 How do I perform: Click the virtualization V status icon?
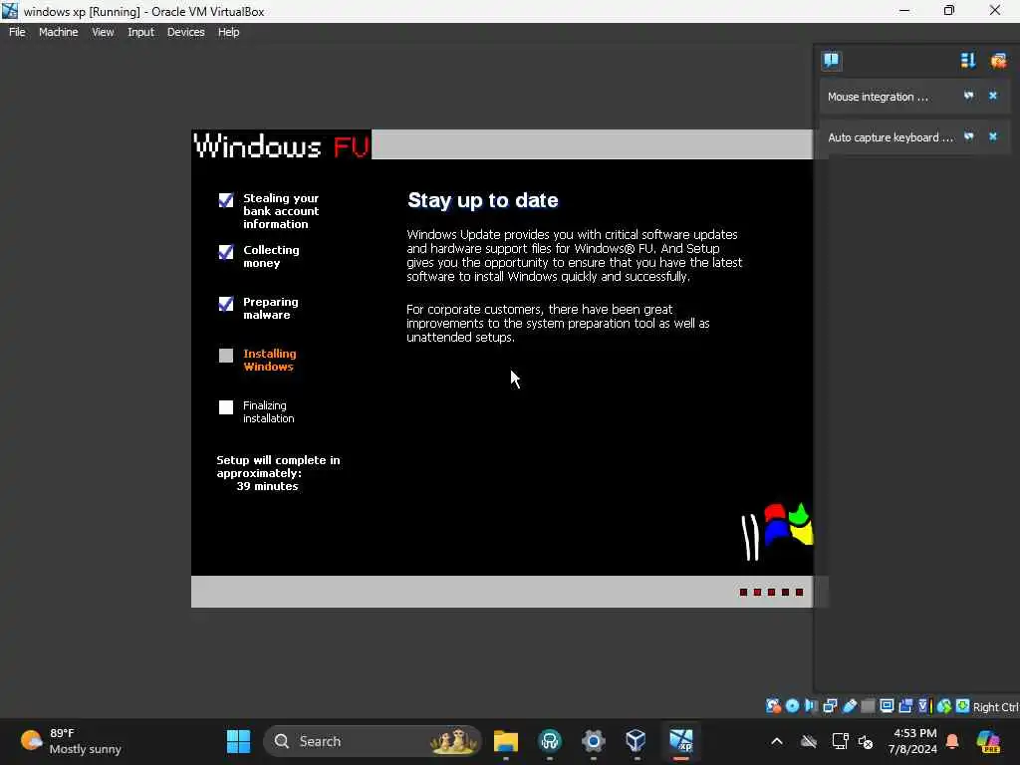[x=924, y=706]
